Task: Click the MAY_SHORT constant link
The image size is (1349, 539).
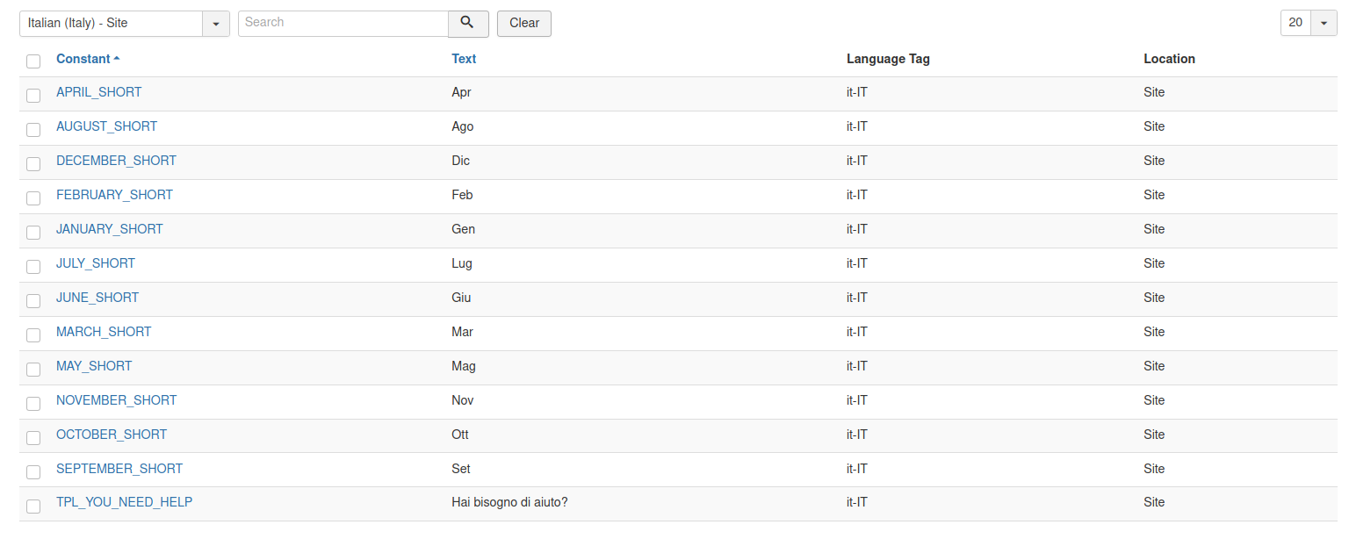Action: point(94,366)
